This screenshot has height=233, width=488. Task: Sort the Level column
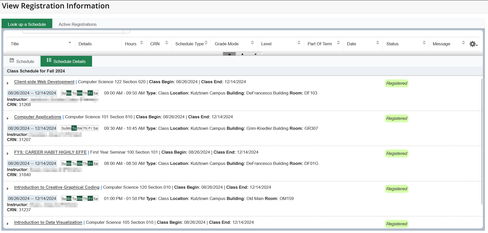299,43
